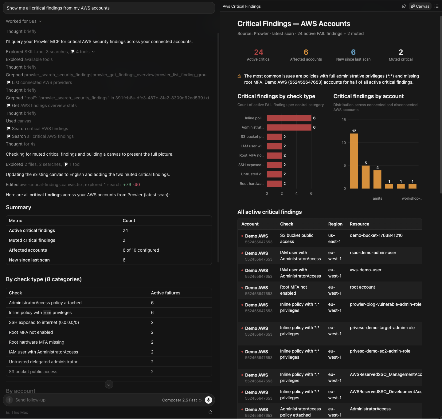Open the Composer 2.5 Fast model selector

click(182, 400)
